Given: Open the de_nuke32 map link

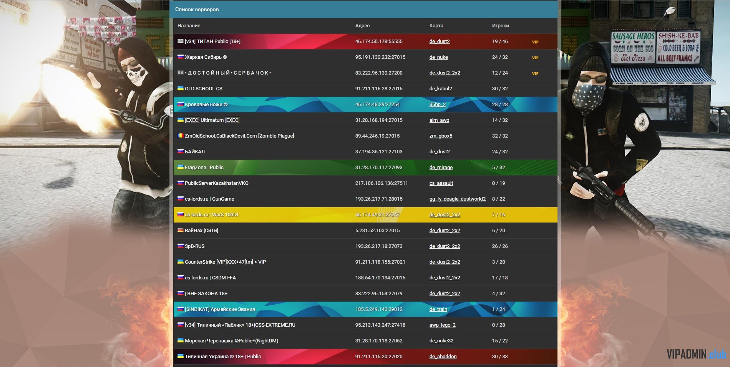Looking at the screenshot, I should click(441, 341).
